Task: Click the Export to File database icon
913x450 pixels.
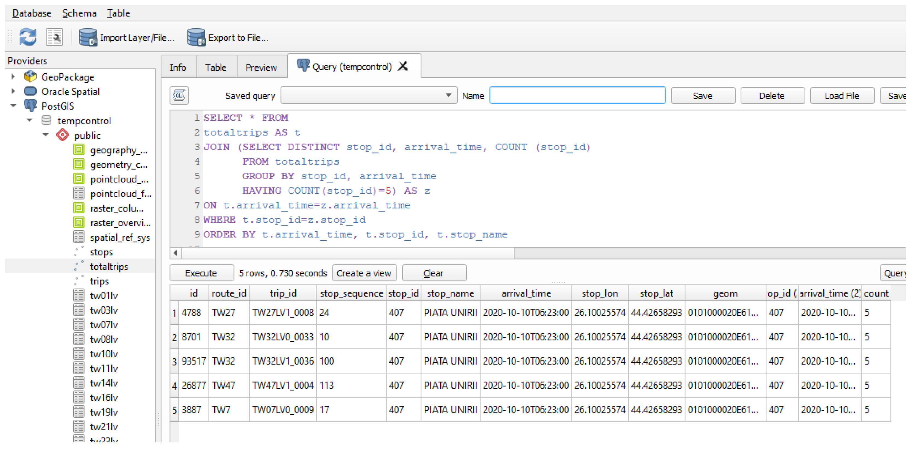Action: 196,37
